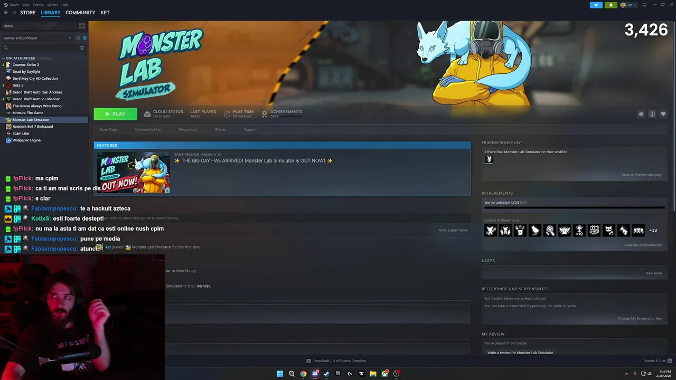The height and width of the screenshot is (380, 676).
Task: Select Grand Theft Auto V Enhanced
Action: click(36, 99)
